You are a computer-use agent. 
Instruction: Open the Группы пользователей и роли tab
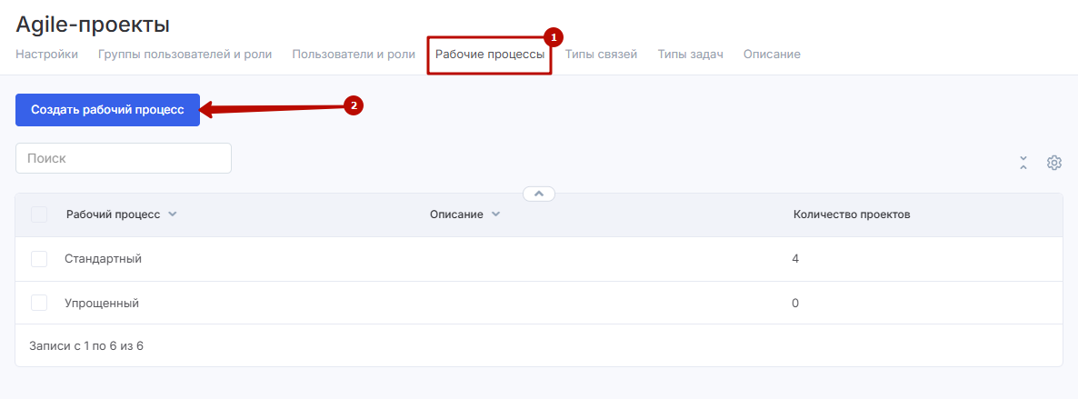[185, 55]
